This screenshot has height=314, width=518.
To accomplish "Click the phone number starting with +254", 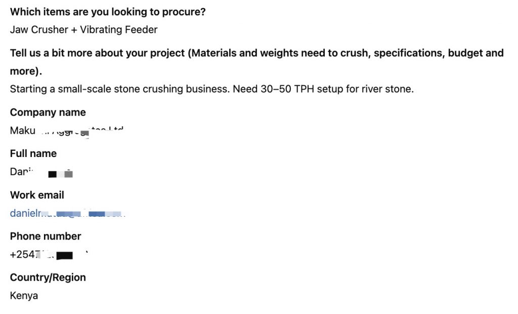I will 49,254.
